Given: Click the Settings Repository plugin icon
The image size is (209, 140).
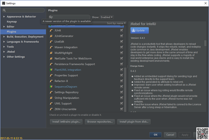Looking at the screenshot, I should [51, 92].
